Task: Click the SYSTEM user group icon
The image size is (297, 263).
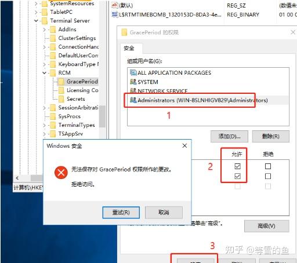Action: click(133, 82)
